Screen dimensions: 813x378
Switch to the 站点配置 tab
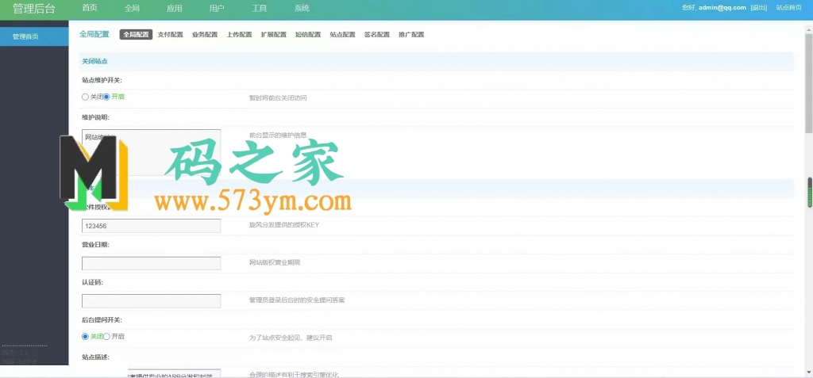(x=342, y=35)
